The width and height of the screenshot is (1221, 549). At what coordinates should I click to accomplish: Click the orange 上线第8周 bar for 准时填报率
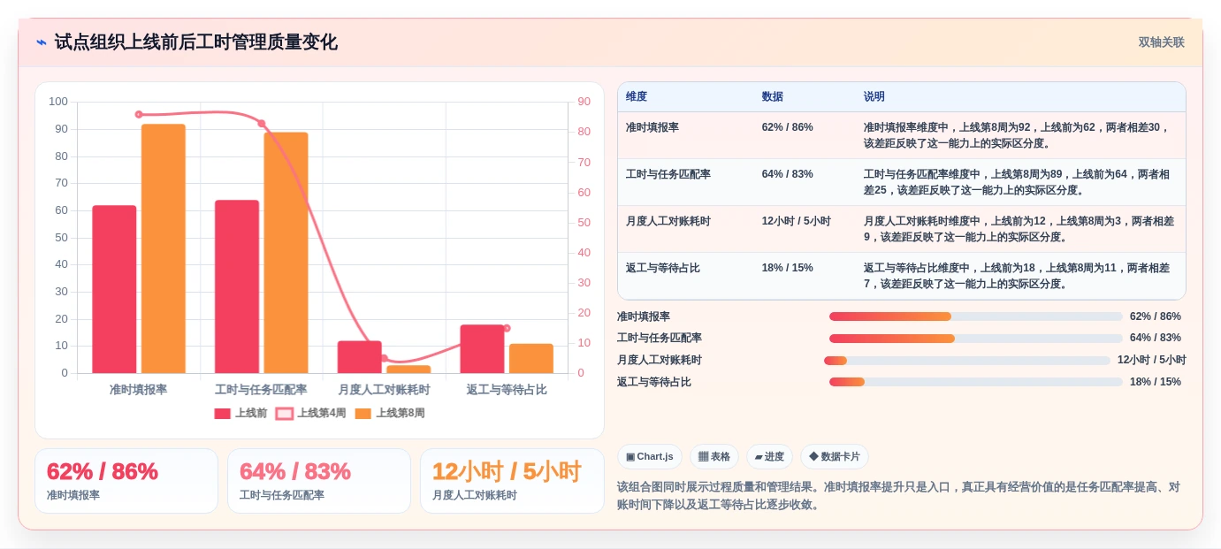point(164,248)
